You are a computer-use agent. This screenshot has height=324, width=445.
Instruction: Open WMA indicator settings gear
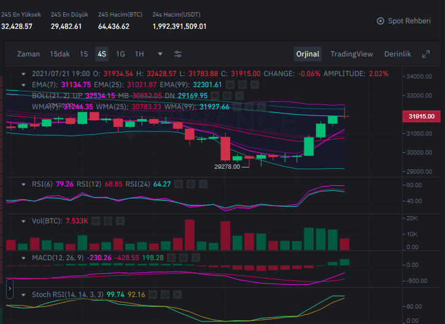[x=249, y=107]
